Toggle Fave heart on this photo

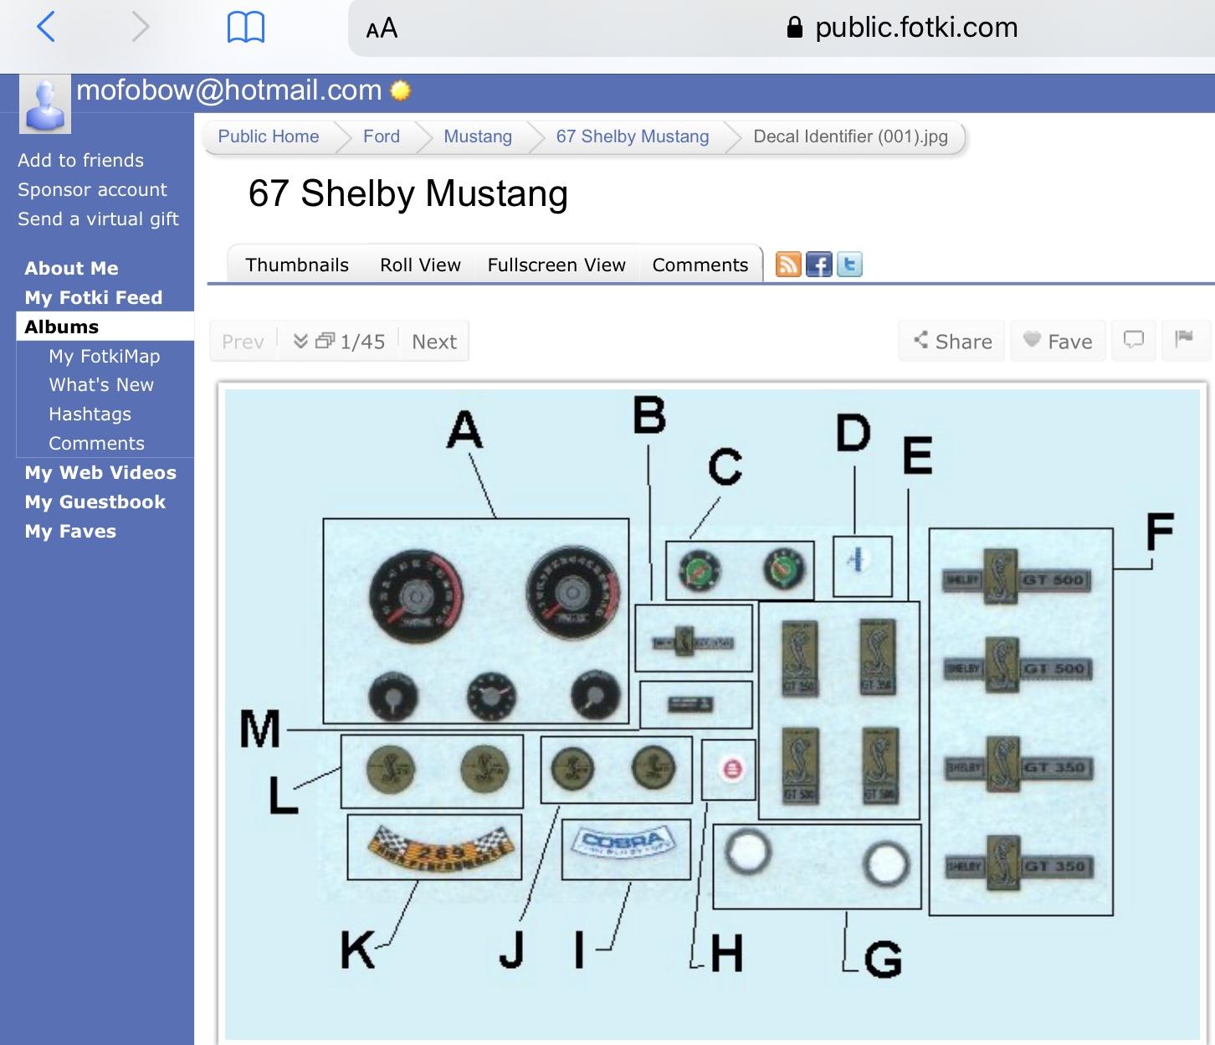pos(1058,341)
